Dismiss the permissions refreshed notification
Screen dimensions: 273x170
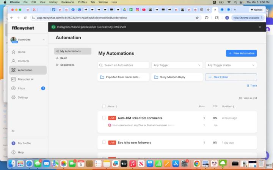pyautogui.click(x=260, y=27)
